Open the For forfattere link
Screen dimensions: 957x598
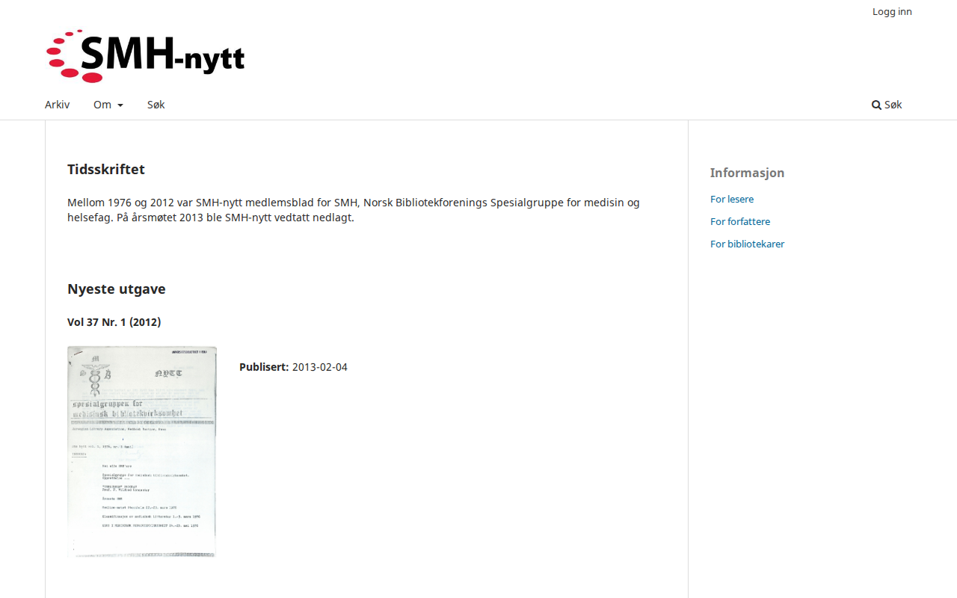[x=740, y=221]
